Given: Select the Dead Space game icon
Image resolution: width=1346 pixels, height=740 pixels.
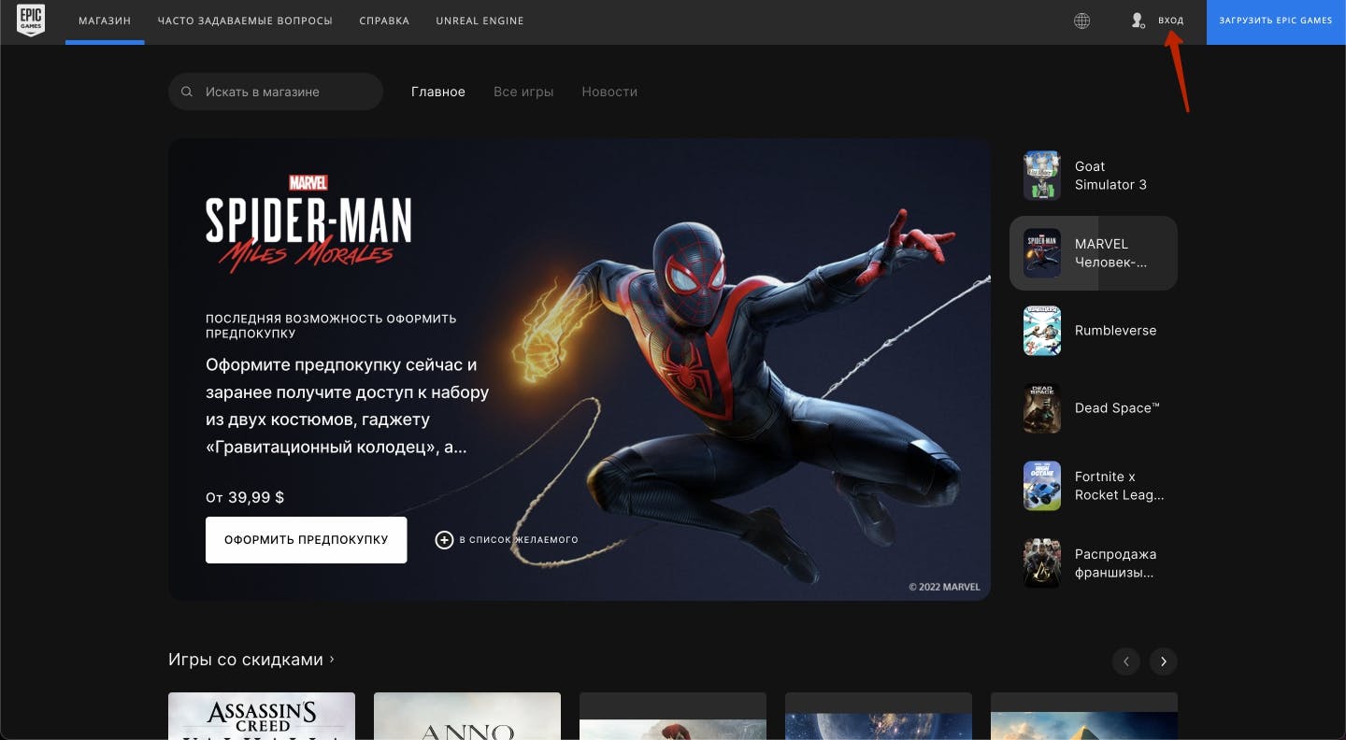Looking at the screenshot, I should point(1041,407).
